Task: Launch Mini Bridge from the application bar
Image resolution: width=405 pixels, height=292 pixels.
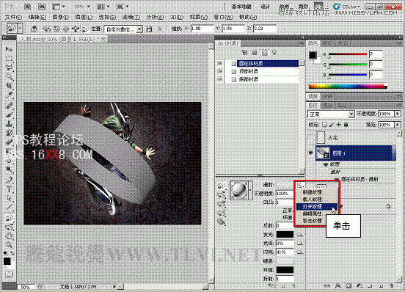Action: [42, 7]
